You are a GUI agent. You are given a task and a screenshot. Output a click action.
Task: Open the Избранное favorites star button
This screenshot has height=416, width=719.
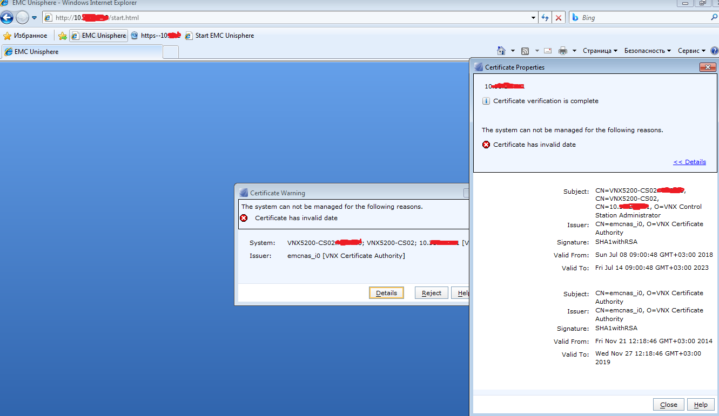point(25,36)
